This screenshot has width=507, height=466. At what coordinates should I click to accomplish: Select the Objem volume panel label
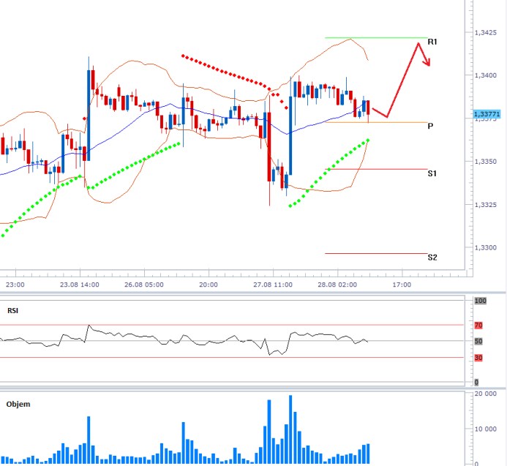[18, 405]
